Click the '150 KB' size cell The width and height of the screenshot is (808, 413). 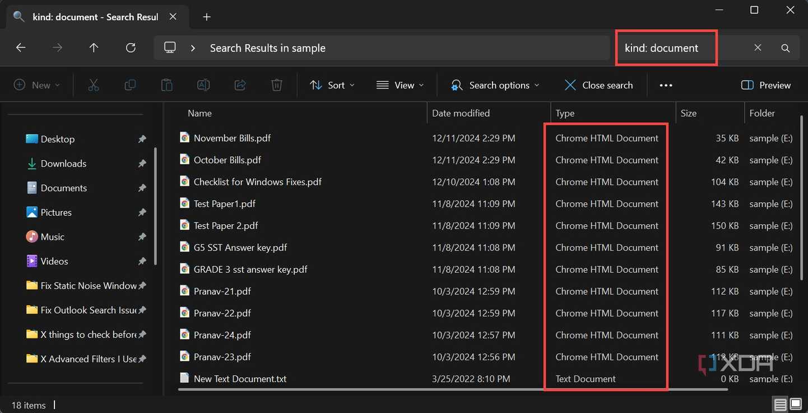pos(725,225)
